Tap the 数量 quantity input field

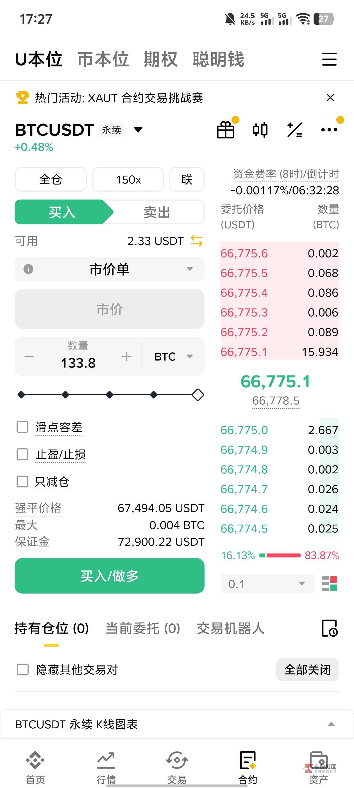78,362
